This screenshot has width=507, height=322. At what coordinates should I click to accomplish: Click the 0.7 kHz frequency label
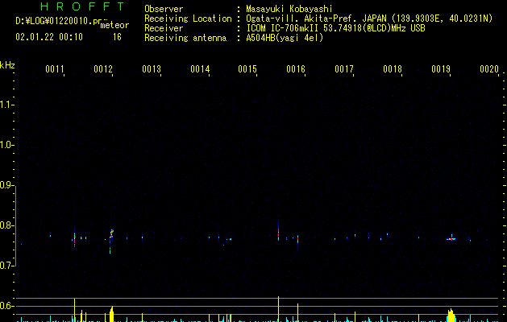pos(6,266)
